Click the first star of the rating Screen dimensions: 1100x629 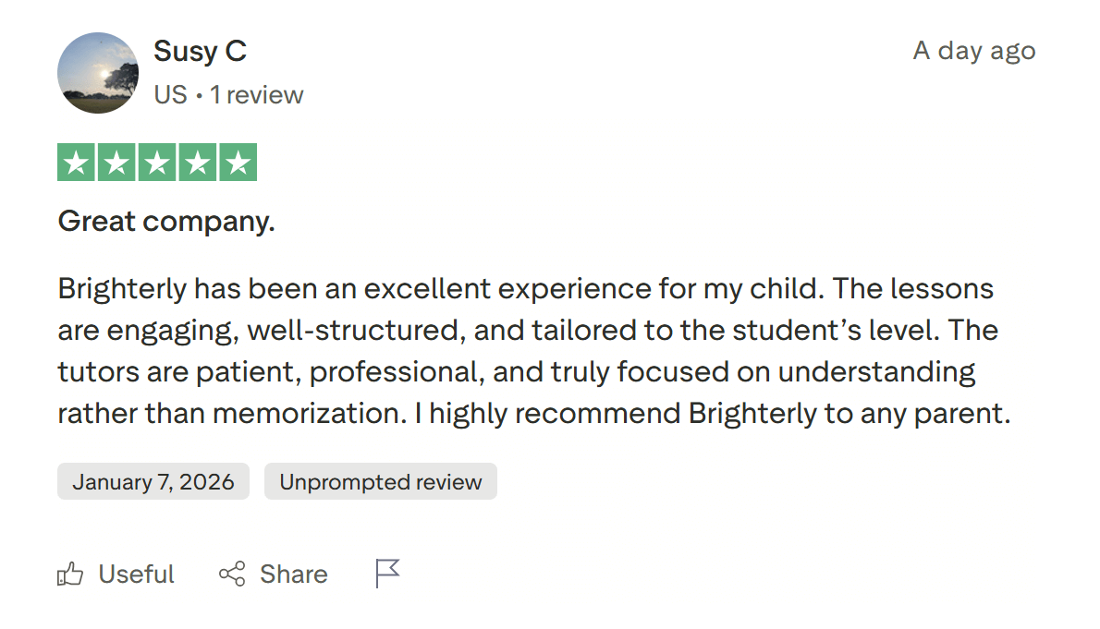[78, 161]
